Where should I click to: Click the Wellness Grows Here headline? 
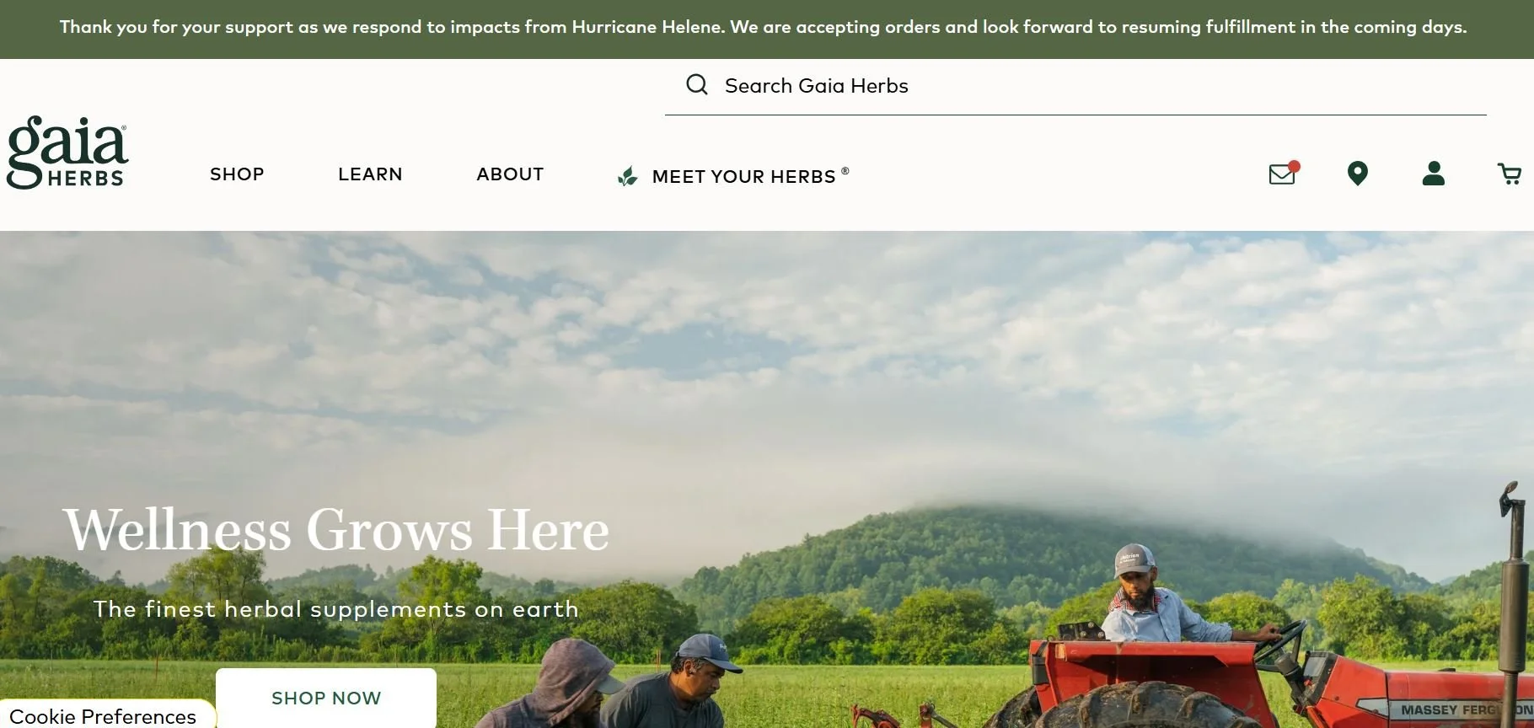pyautogui.click(x=336, y=530)
